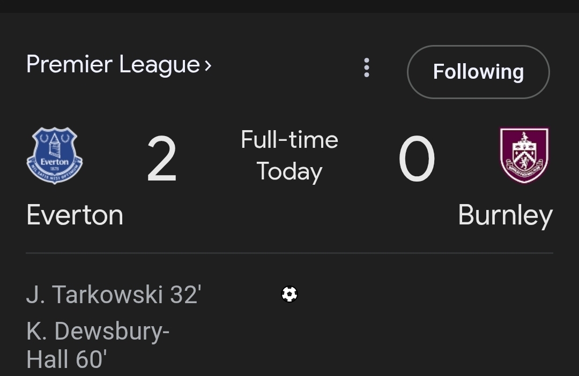Click the Hall 60' goal line
Viewport: 579px width, 376px height.
[x=66, y=359]
